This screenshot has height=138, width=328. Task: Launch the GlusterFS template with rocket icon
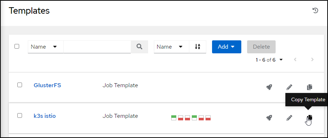[269, 87]
